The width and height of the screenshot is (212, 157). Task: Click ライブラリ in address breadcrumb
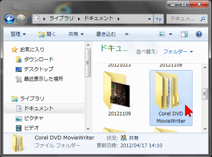(x=62, y=18)
